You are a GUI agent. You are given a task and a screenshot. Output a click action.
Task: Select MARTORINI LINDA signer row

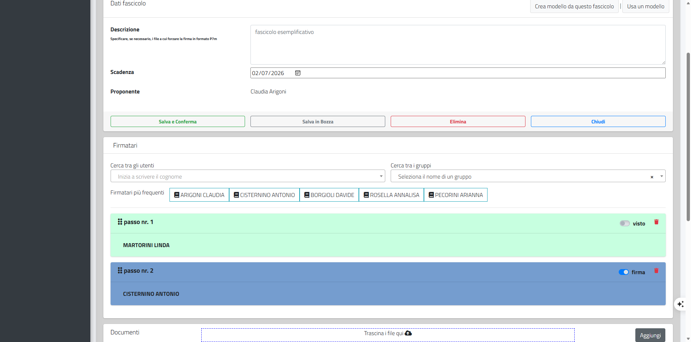[388, 245]
